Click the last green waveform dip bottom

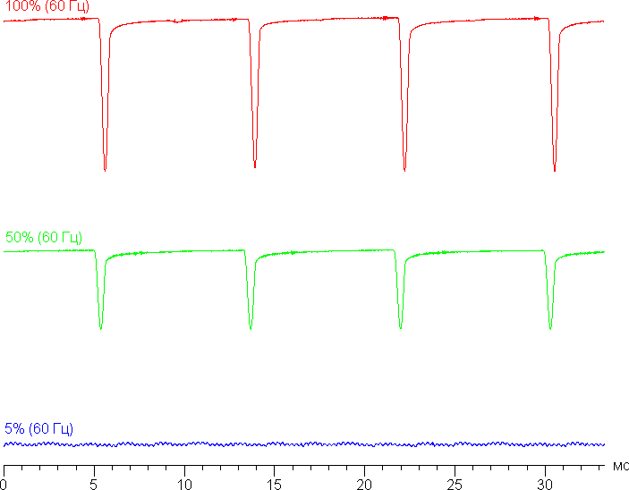(x=549, y=328)
